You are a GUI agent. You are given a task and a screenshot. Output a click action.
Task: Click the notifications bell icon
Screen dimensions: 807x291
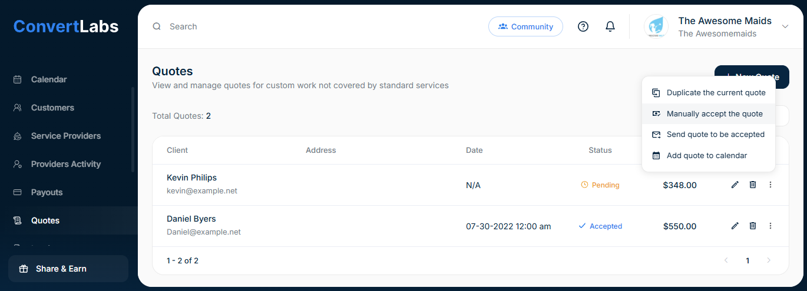(610, 26)
